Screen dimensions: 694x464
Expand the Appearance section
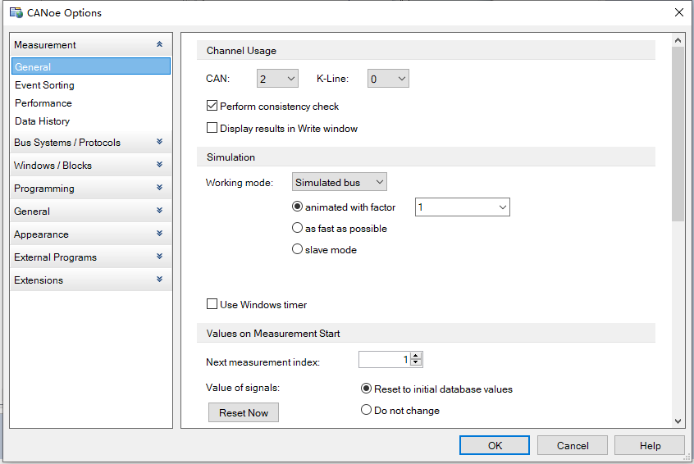point(91,234)
